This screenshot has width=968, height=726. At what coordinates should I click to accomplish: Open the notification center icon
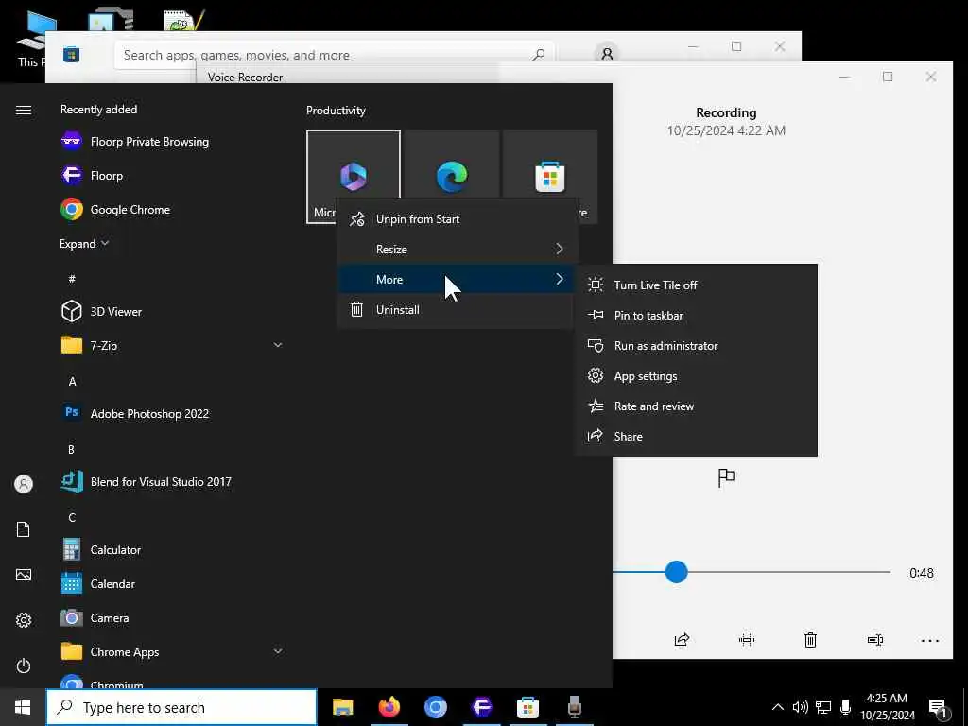(937, 707)
